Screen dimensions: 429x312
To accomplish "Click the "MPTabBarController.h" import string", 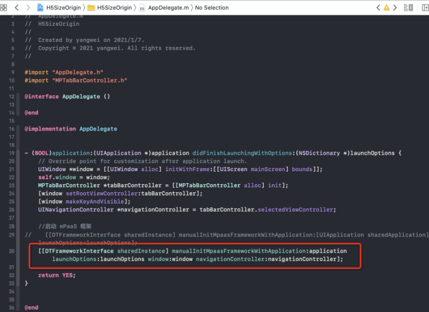I will tap(89, 80).
